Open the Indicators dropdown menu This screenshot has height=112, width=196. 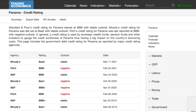pos(98,6)
